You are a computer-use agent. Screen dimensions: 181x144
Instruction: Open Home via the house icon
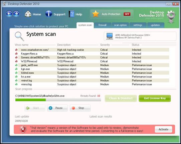(x=28, y=14)
